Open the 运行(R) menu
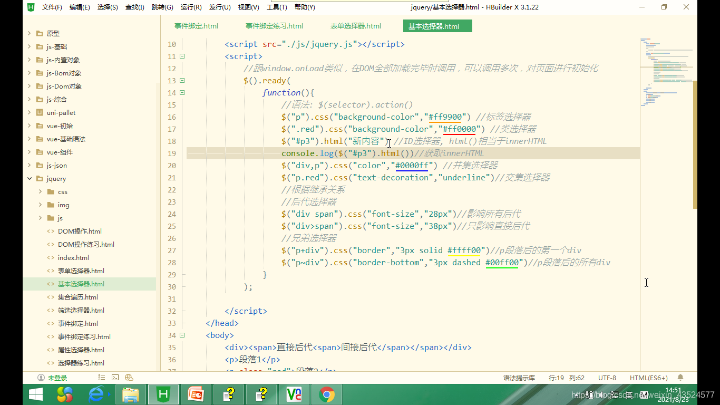720x405 pixels. pos(191,7)
